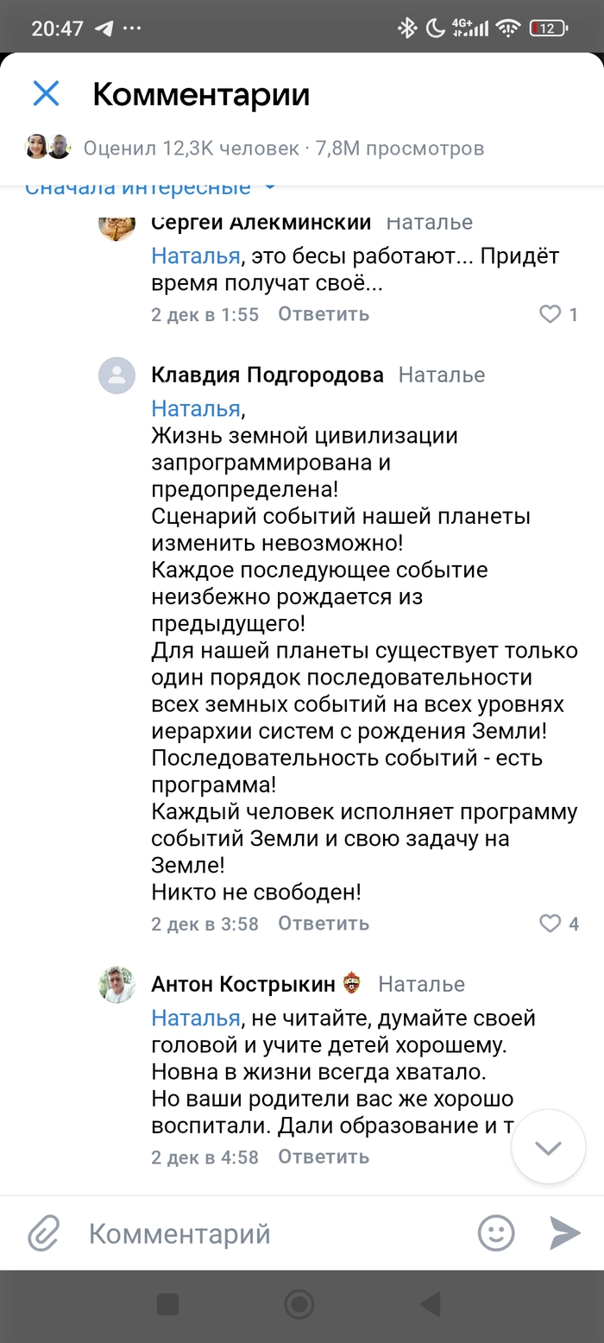Viewport: 604px width, 1343px height.
Task: Open the emoji smiley picker
Action: (496, 1233)
